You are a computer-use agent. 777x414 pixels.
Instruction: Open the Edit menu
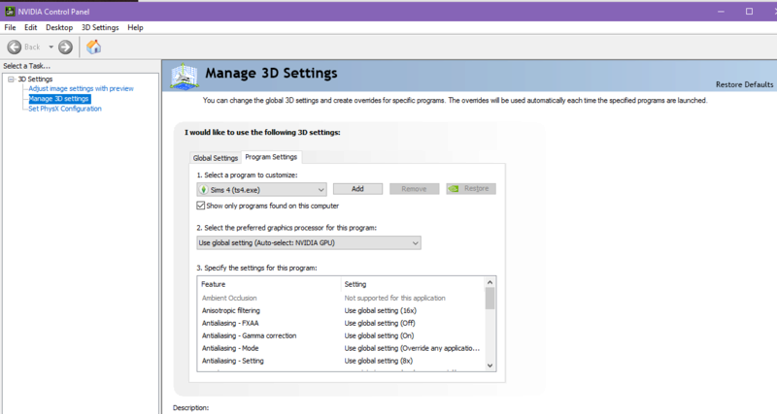[31, 28]
